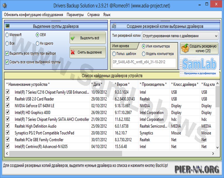Minimize the Drivers Backup Solution window
The height and width of the screenshot is (178, 224).
coord(200,5)
